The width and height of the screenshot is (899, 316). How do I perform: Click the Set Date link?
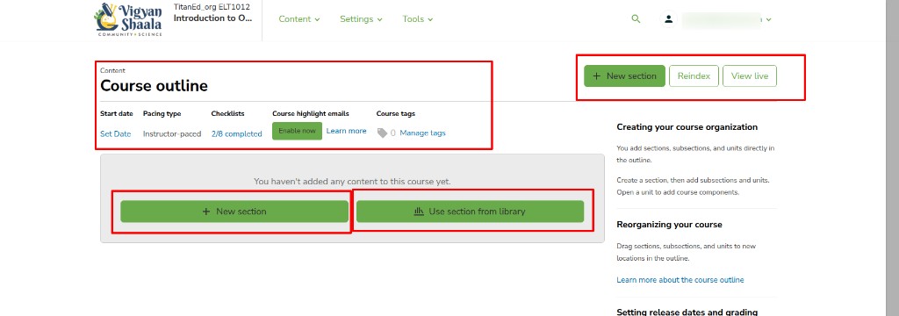click(x=116, y=133)
